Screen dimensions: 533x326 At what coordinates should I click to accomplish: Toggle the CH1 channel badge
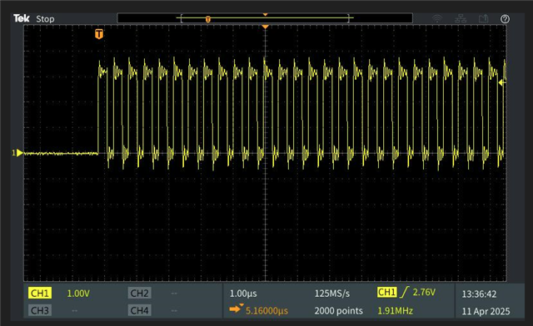tap(40, 293)
